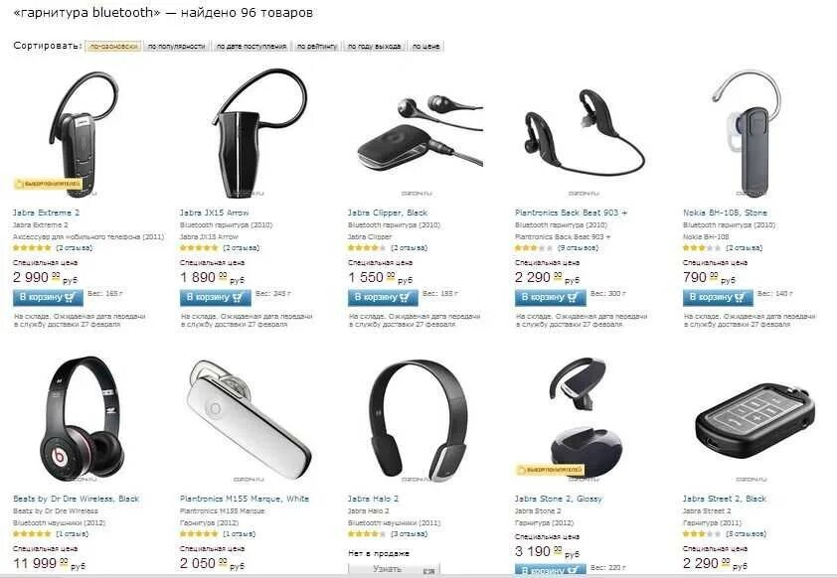The height and width of the screenshot is (578, 837).
Task: View the 9 reviews of Plantronics Back Beat
Action: [x=579, y=248]
